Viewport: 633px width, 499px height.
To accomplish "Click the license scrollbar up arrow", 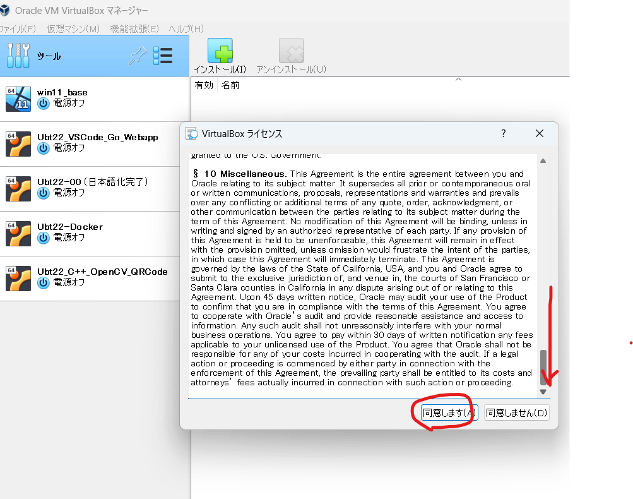I will [543, 161].
